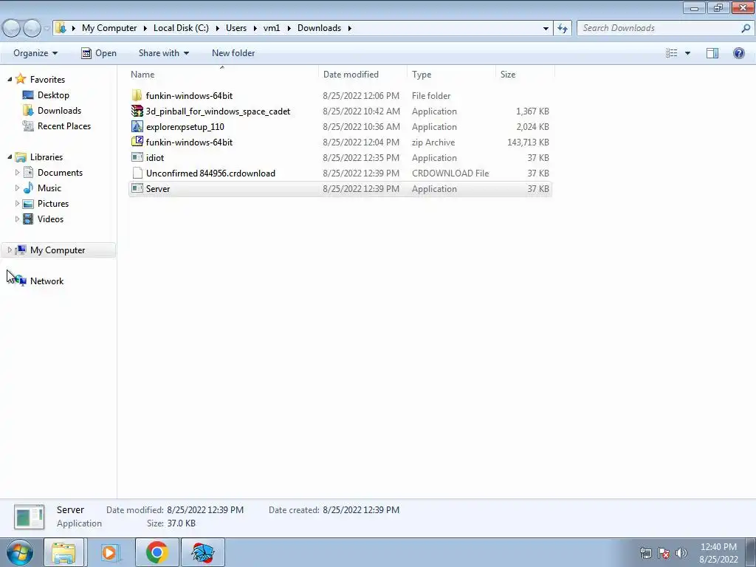Viewport: 756px width, 567px height.
Task: Click the Libraries icon in navigation pane
Action: click(x=20, y=157)
